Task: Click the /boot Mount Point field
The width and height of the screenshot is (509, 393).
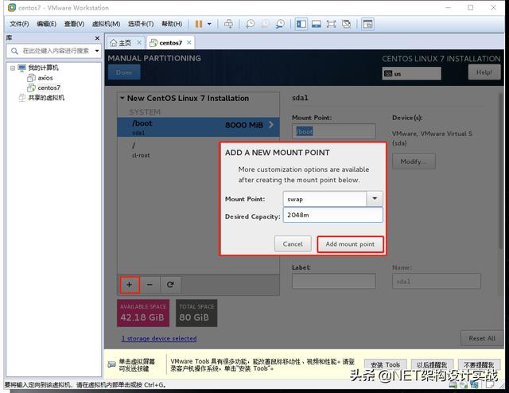Action: click(334, 131)
